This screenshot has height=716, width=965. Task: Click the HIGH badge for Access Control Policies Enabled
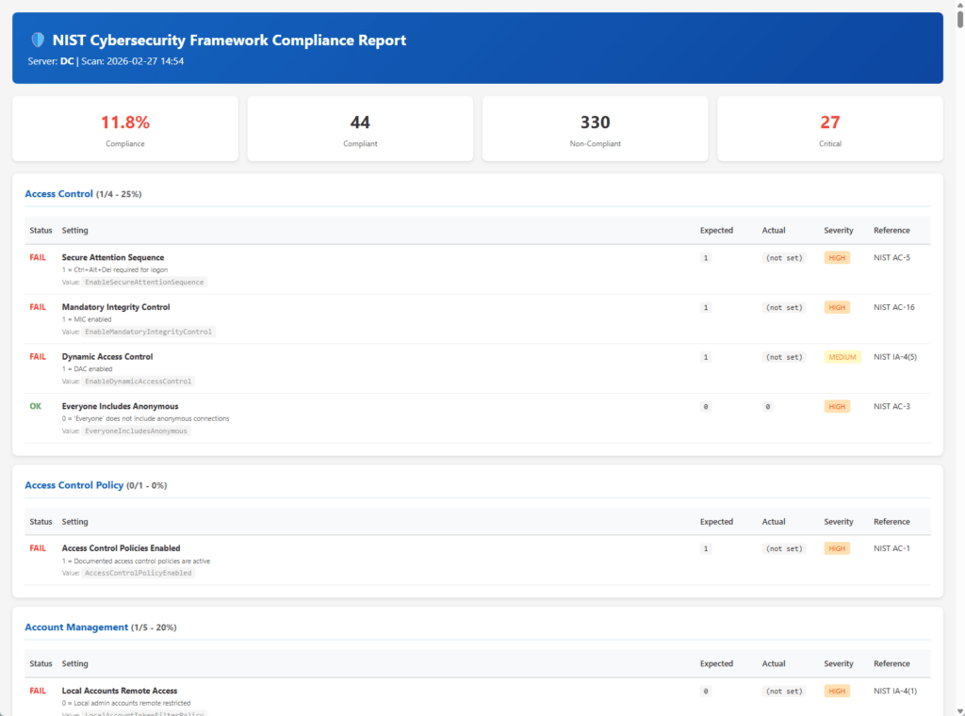pos(836,548)
